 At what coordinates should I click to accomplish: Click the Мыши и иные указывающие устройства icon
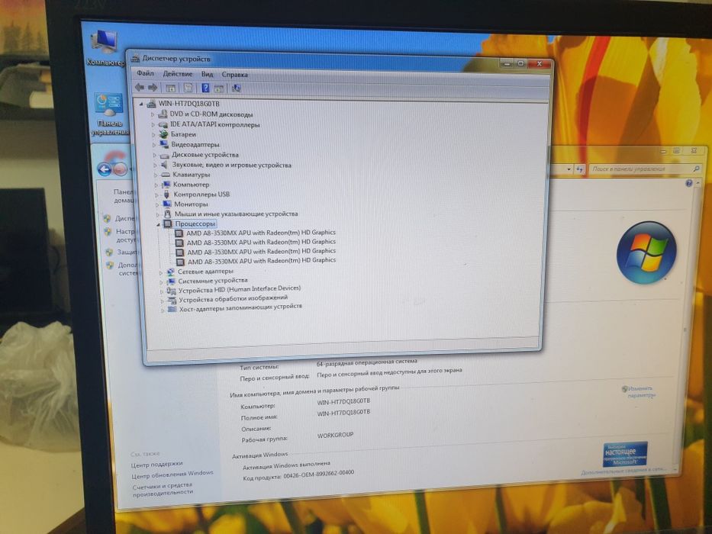tap(167, 214)
